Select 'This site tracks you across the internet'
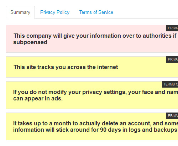178x146 pixels. (x=66, y=67)
